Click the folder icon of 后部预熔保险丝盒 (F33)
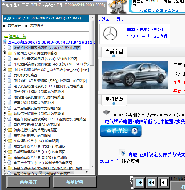The image size is (185, 190). 10,152
